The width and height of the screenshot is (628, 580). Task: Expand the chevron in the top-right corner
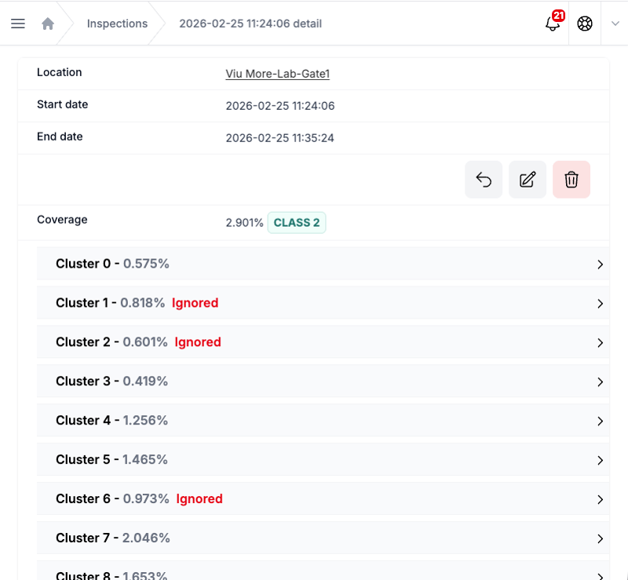click(615, 24)
